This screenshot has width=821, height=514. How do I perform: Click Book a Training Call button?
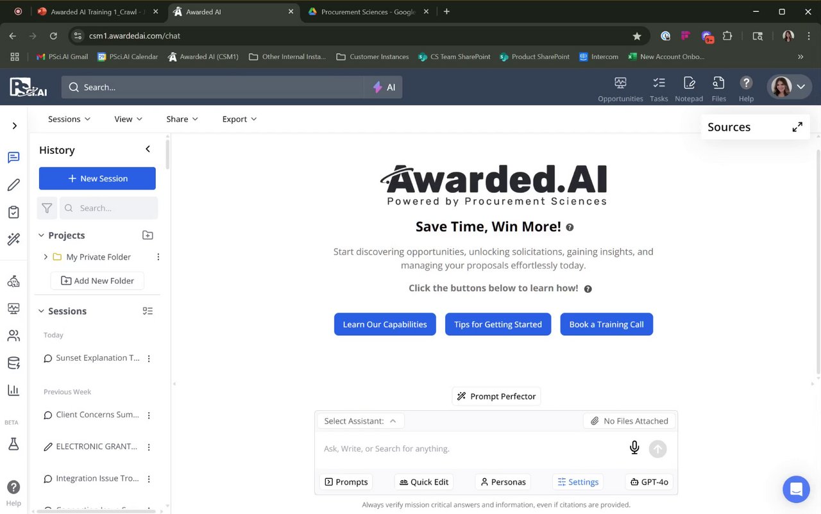coord(606,324)
